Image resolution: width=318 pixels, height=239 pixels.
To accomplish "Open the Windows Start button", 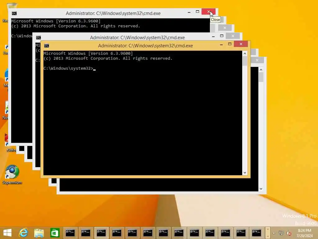I will pos(7,233).
